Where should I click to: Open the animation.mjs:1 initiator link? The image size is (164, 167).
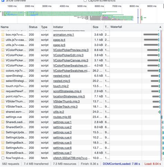[x=64, y=35]
